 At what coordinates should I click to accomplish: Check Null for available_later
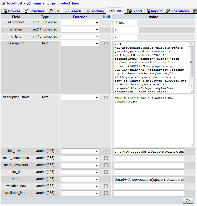(x=106, y=193)
